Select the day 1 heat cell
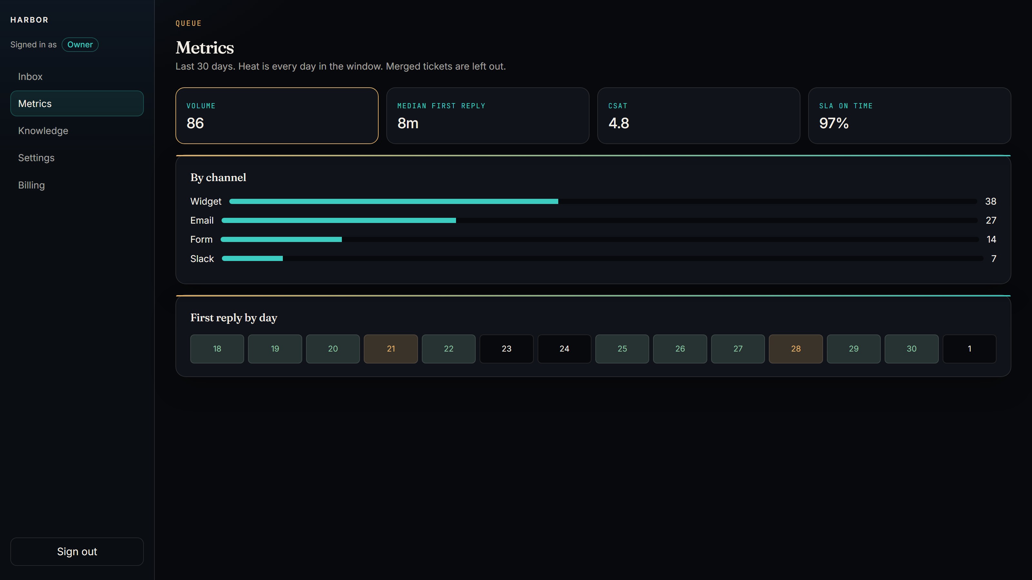The height and width of the screenshot is (580, 1032). [x=969, y=349]
